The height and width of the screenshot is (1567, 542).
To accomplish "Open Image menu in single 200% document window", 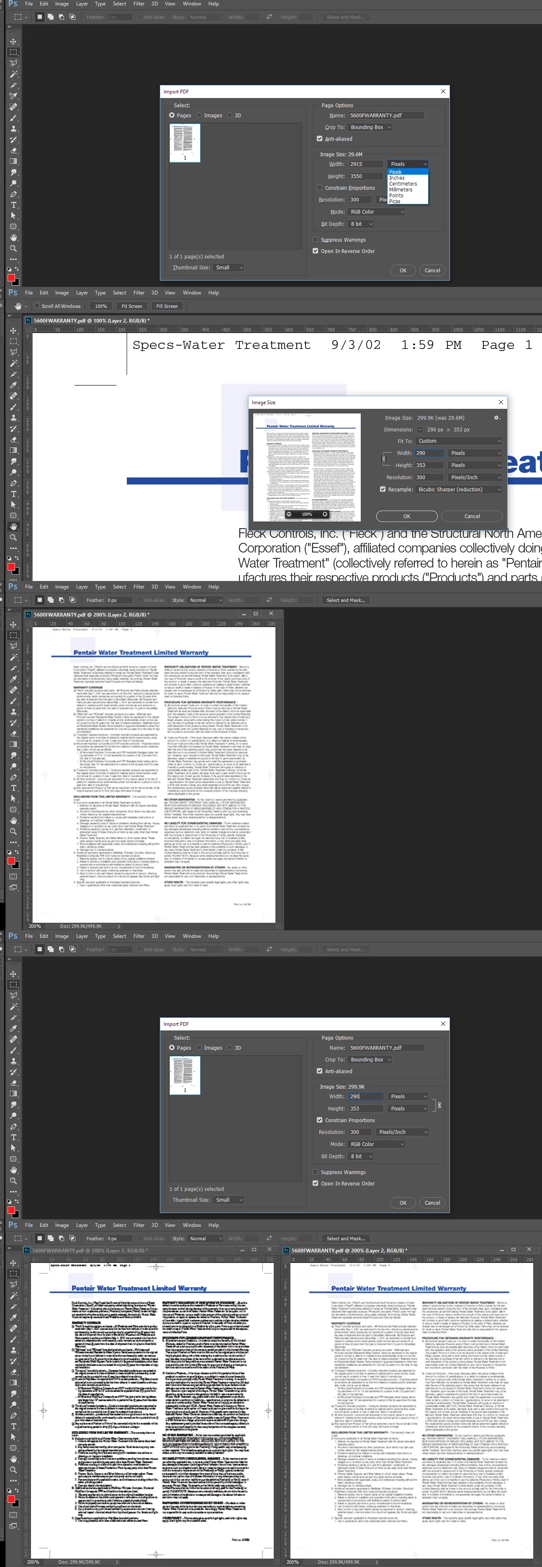I will coord(62,587).
